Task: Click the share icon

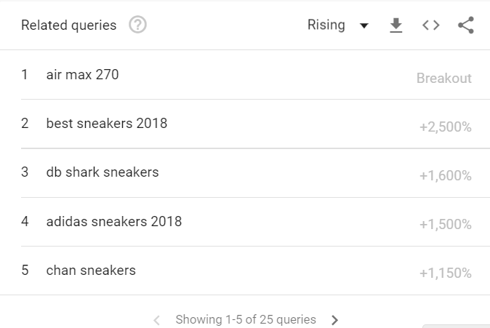Action: [466, 25]
